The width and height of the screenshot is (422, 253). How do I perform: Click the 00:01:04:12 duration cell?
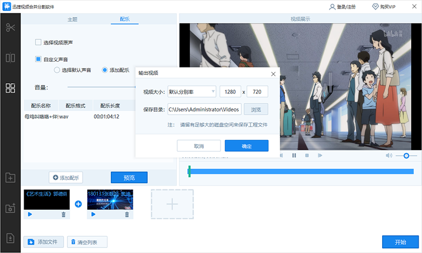(106, 116)
